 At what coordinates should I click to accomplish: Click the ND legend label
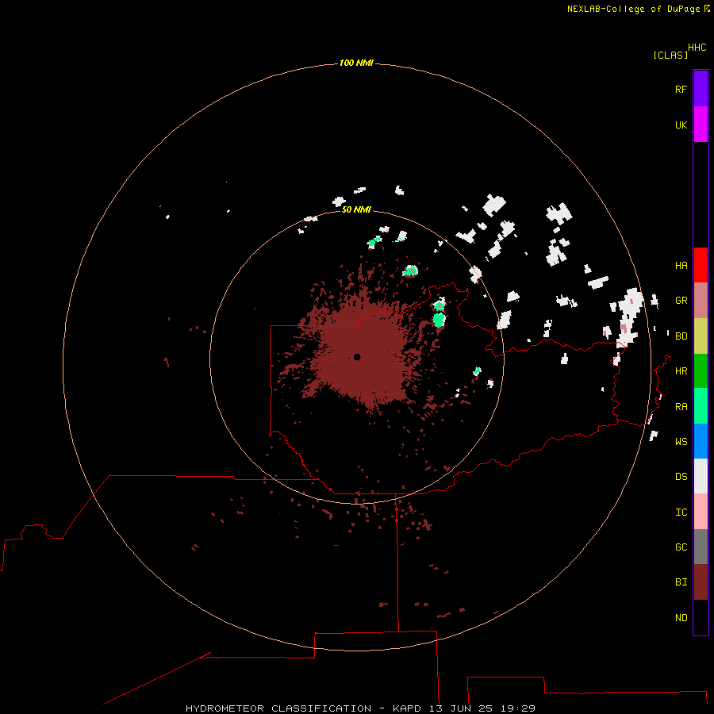click(x=681, y=617)
